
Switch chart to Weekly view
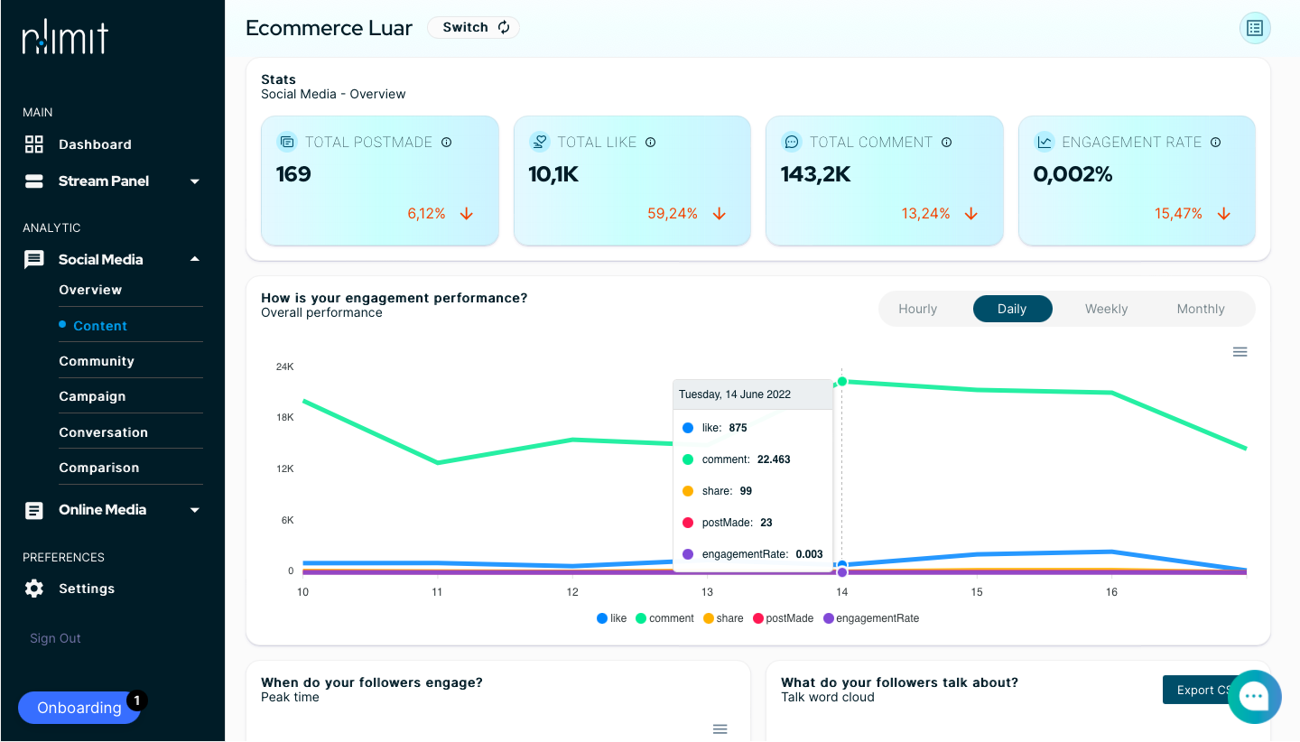tap(1106, 309)
